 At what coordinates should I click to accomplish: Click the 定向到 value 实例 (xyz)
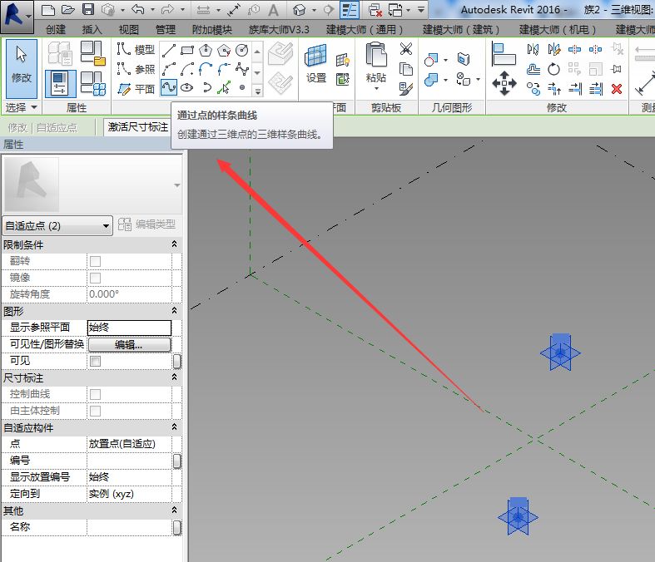coord(129,494)
